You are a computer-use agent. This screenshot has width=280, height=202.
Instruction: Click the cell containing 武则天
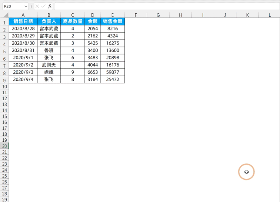(49, 65)
